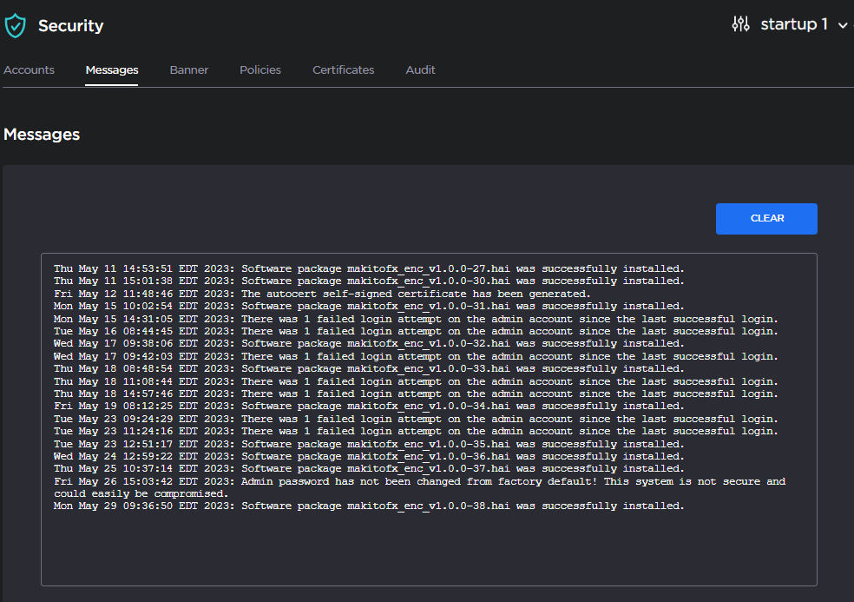Select the autocert self-signed certificate log entry
This screenshot has height=602, width=854.
coord(322,294)
